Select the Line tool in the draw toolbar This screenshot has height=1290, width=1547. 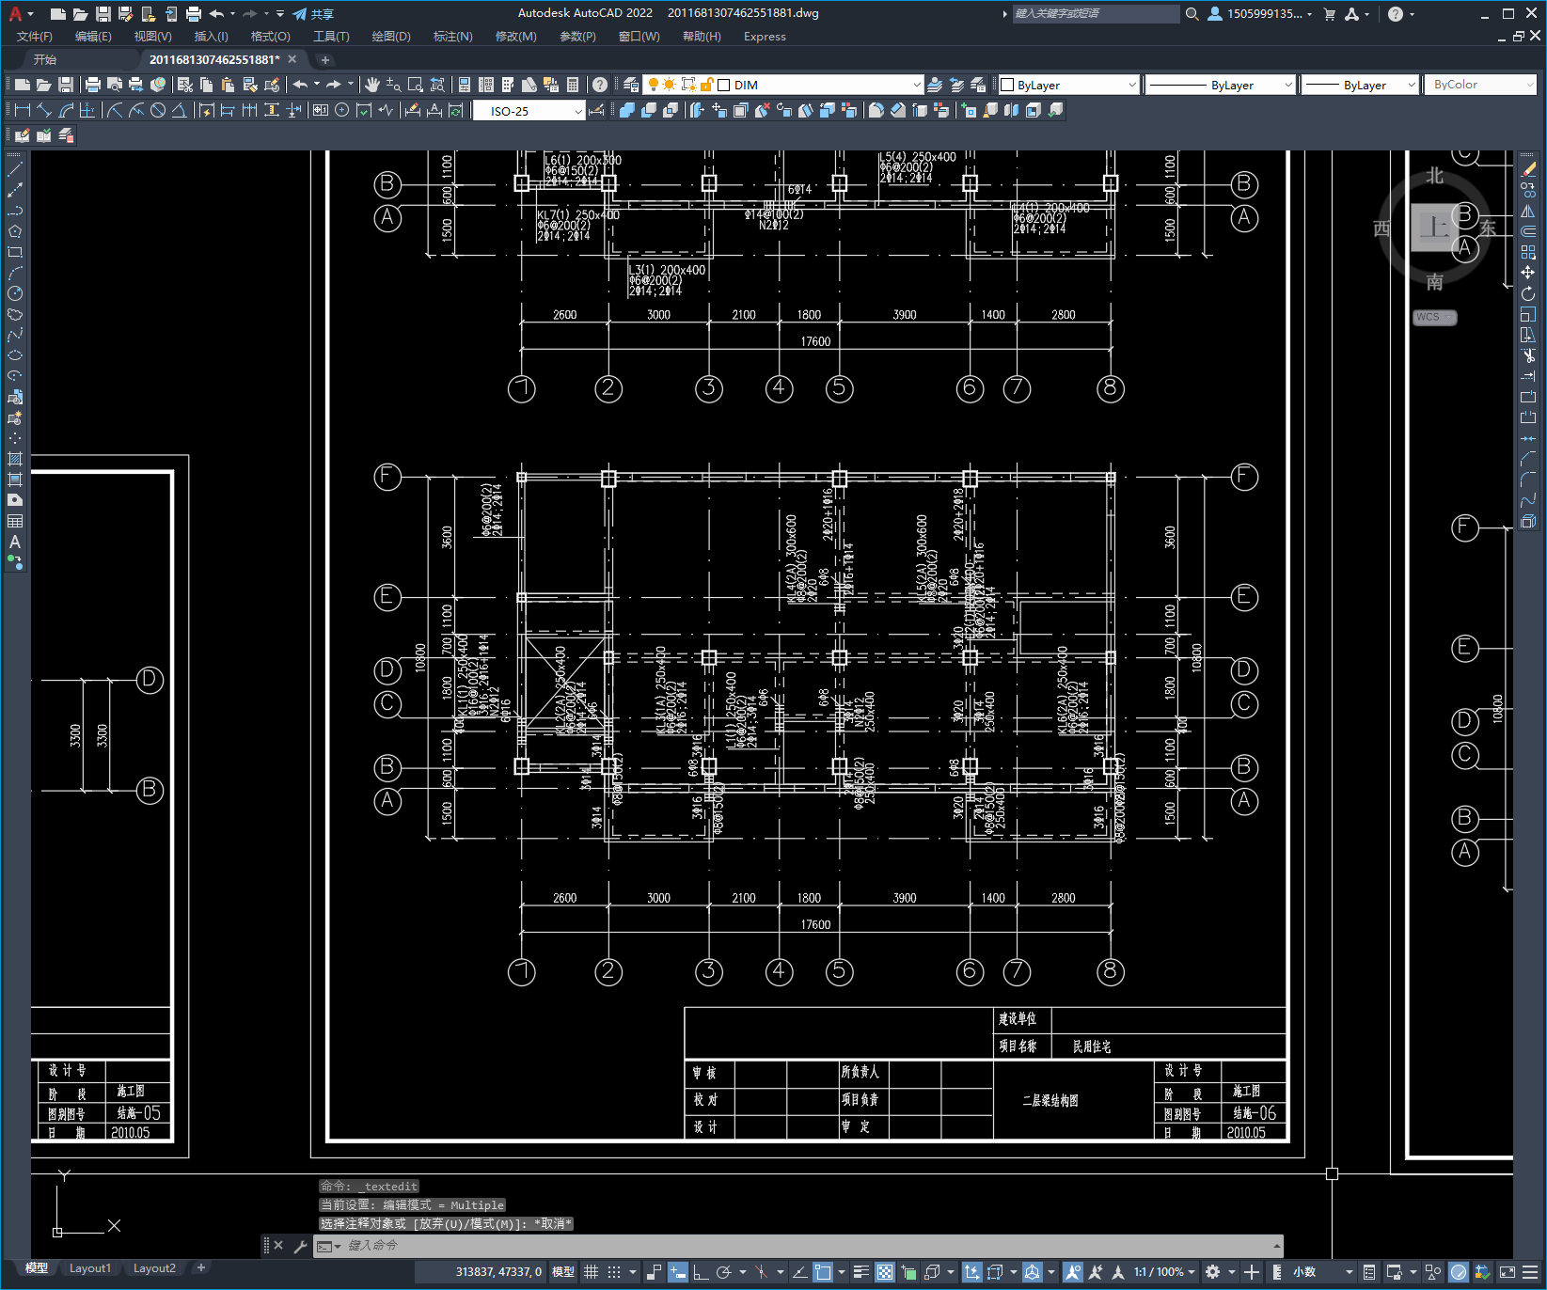click(x=15, y=169)
